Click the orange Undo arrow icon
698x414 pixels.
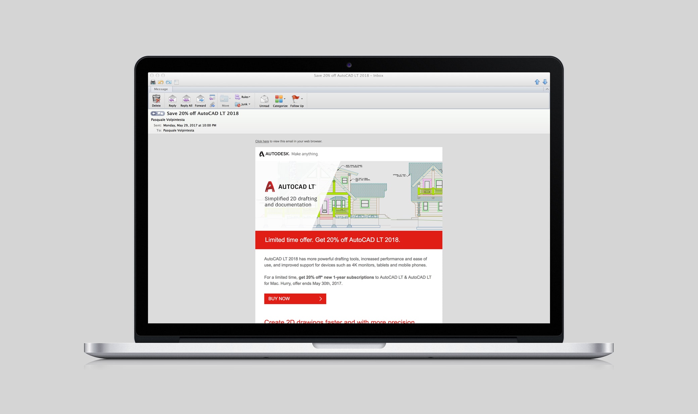(161, 82)
